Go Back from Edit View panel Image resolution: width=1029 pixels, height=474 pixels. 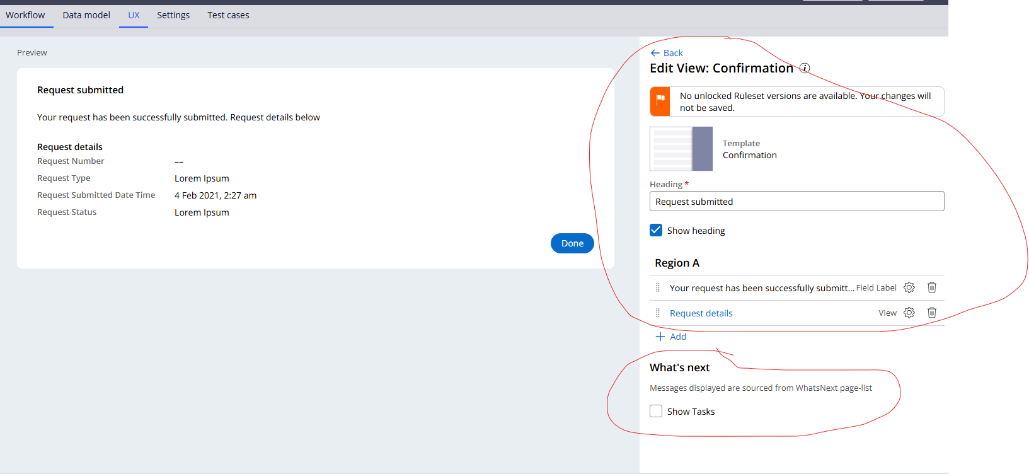pos(667,53)
